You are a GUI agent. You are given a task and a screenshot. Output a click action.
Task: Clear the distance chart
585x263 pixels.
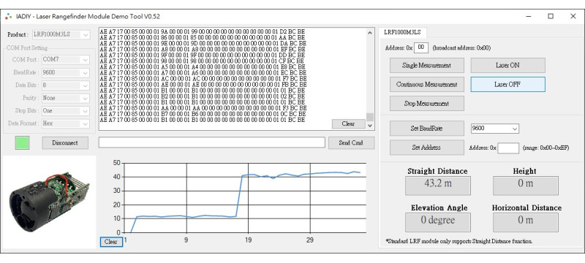click(x=111, y=242)
